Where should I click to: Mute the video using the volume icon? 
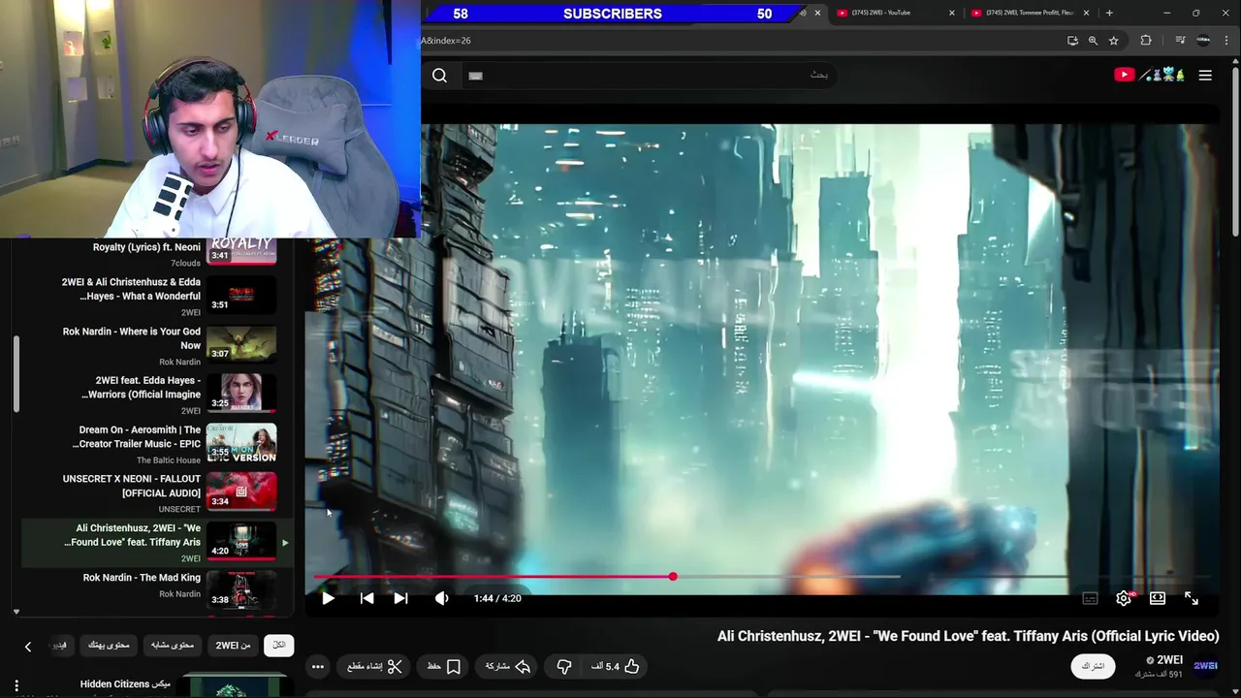pos(442,598)
